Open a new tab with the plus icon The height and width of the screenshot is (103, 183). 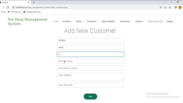[34, 2]
